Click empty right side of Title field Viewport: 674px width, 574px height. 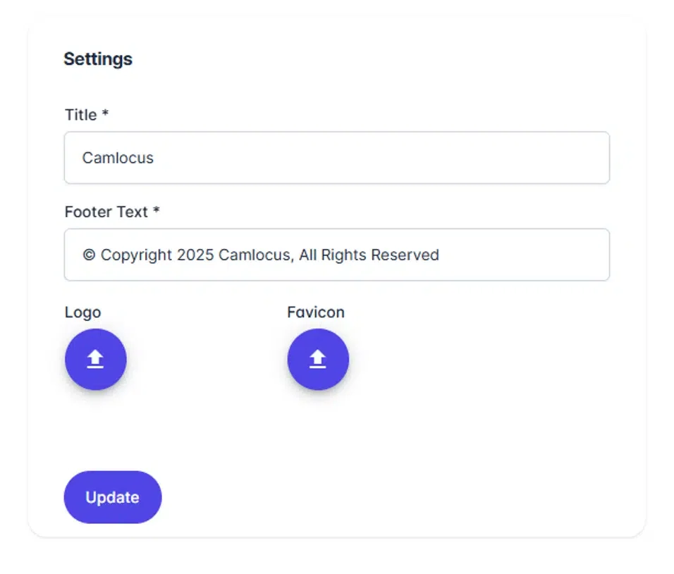coord(494,158)
